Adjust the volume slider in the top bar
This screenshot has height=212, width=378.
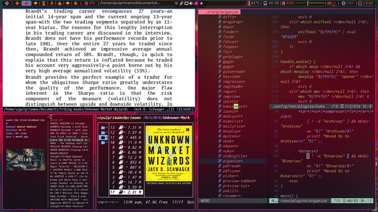[x=309, y=3]
